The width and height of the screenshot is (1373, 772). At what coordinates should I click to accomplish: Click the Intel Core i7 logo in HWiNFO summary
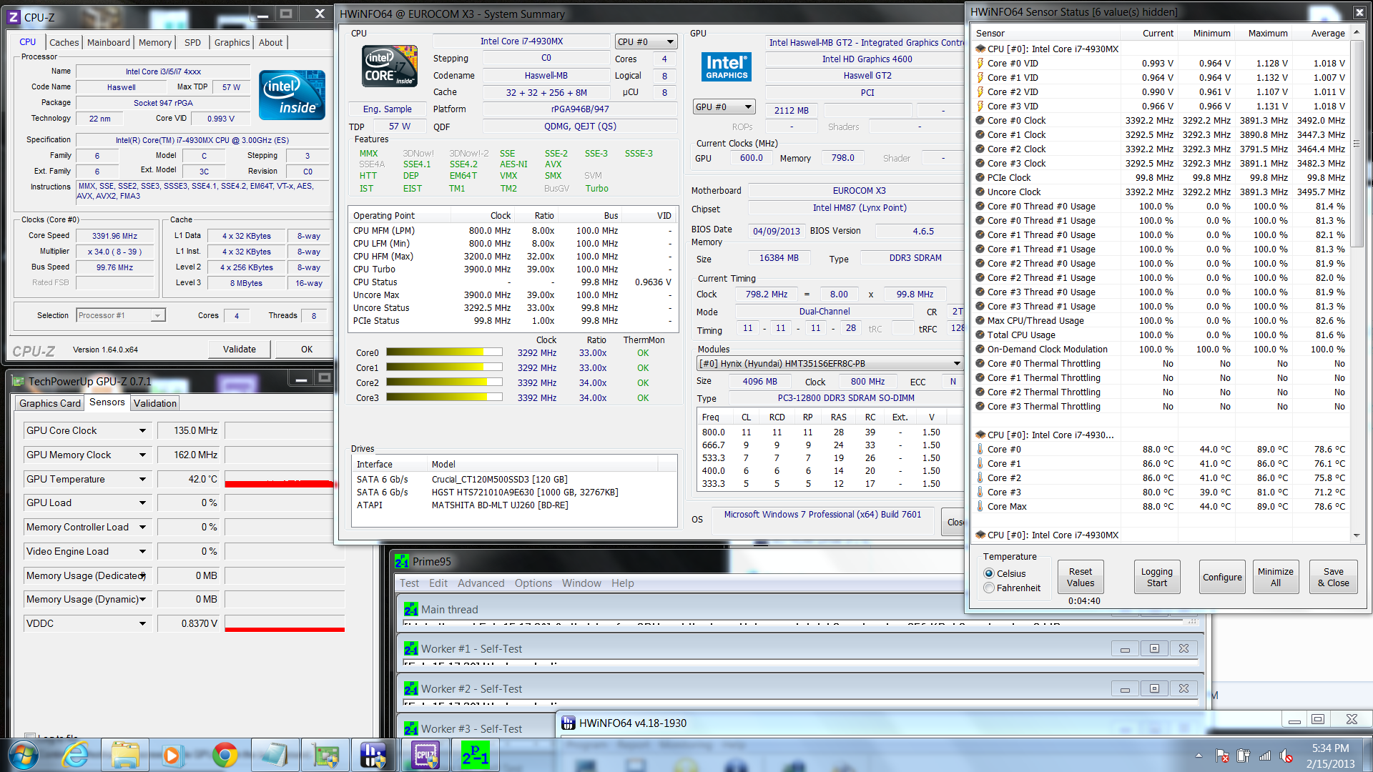click(x=390, y=66)
